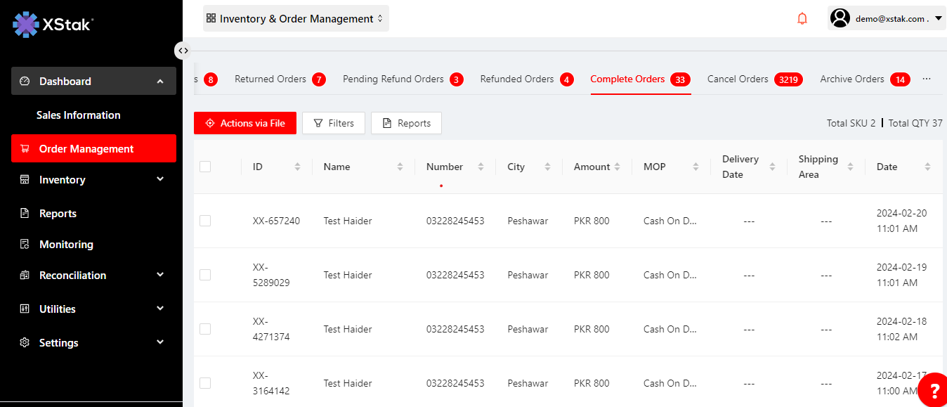Image resolution: width=947 pixels, height=407 pixels.
Task: Open the Filters button
Action: 334,123
